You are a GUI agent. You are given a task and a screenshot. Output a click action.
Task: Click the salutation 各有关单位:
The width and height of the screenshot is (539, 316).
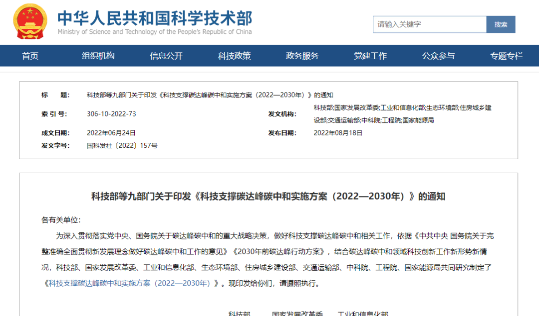coord(61,220)
